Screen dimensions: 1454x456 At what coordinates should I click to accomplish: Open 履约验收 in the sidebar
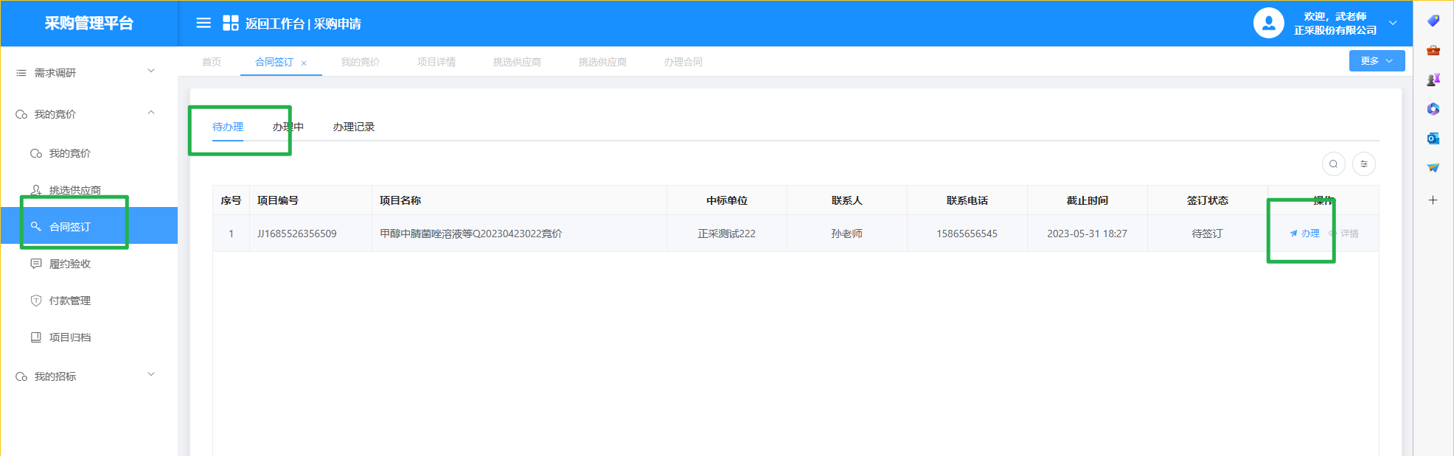coord(70,264)
